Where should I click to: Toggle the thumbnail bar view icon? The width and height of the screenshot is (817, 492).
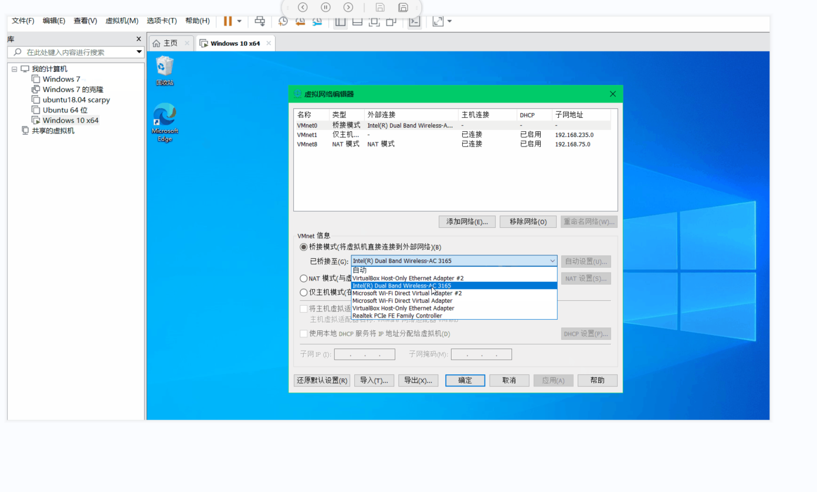tap(357, 22)
